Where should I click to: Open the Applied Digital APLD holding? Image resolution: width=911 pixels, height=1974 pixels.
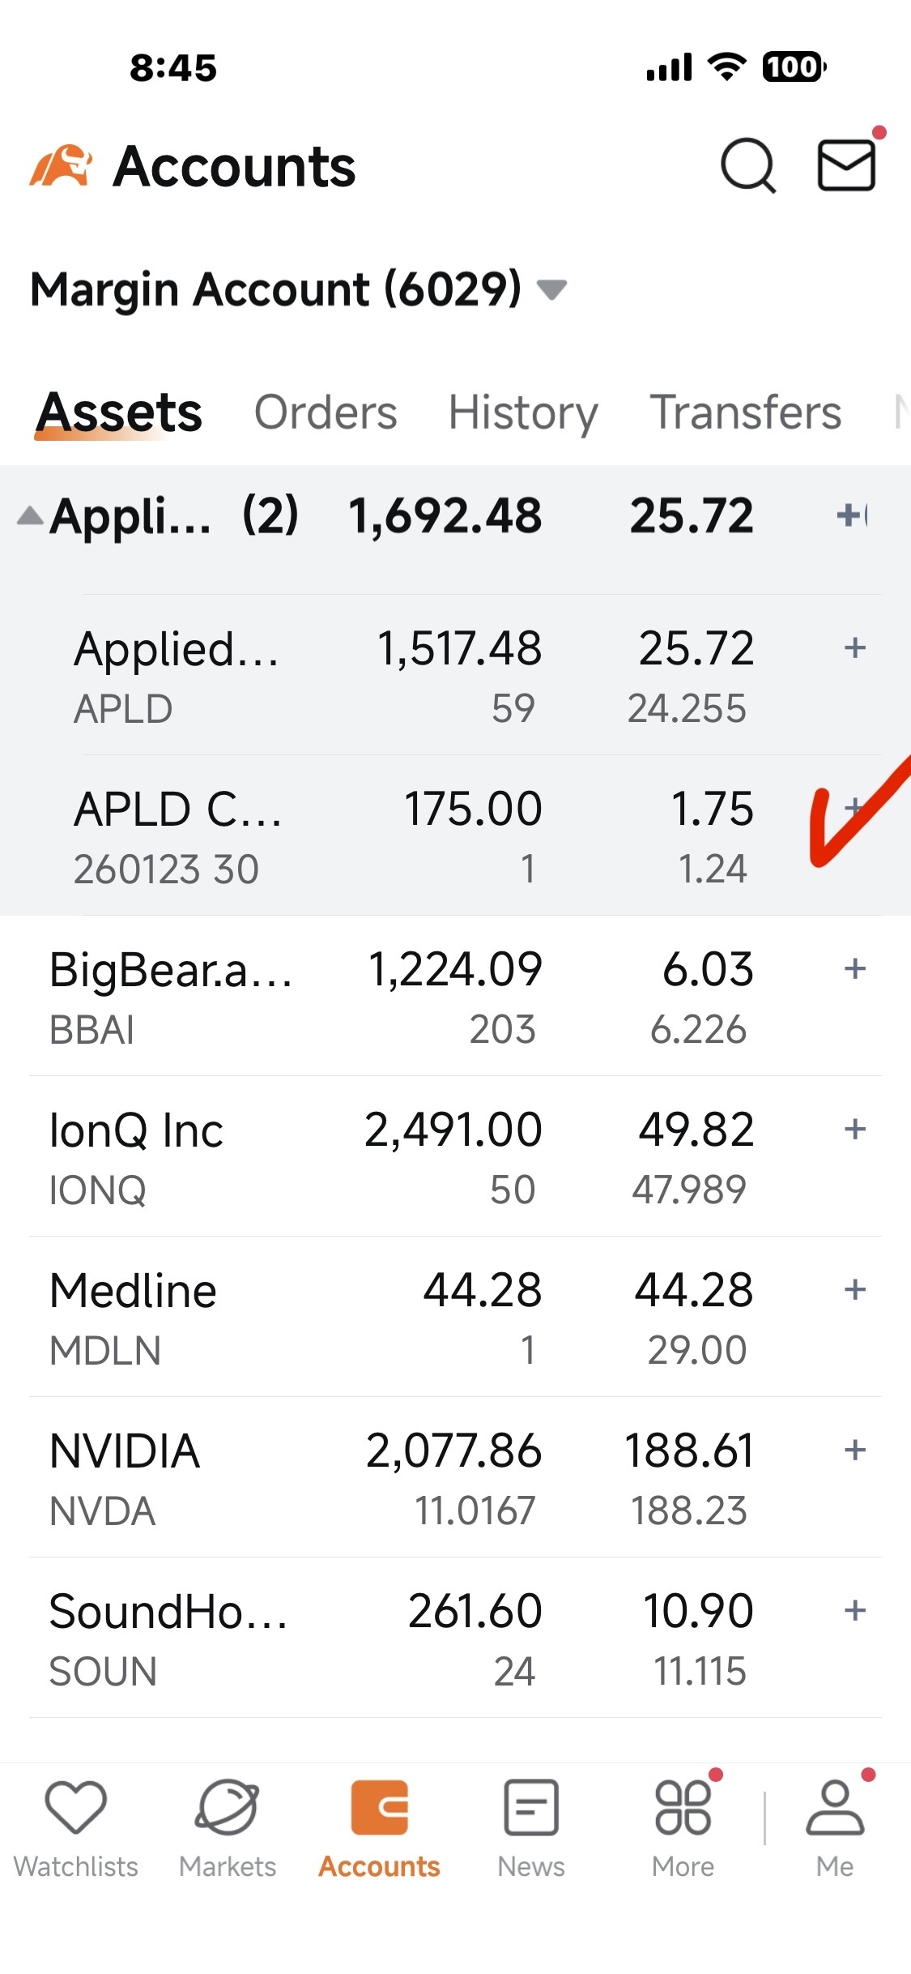coord(455,675)
